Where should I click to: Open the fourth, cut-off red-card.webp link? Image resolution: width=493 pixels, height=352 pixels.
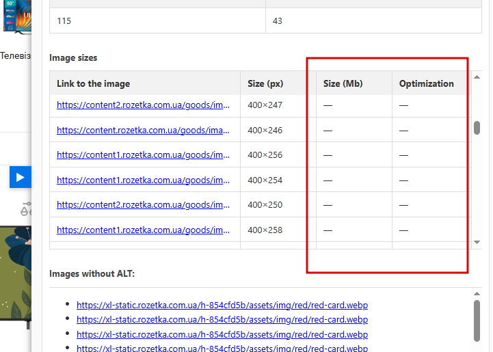pyautogui.click(x=222, y=348)
